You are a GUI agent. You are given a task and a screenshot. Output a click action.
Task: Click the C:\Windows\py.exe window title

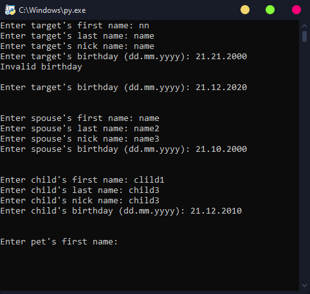(52, 10)
